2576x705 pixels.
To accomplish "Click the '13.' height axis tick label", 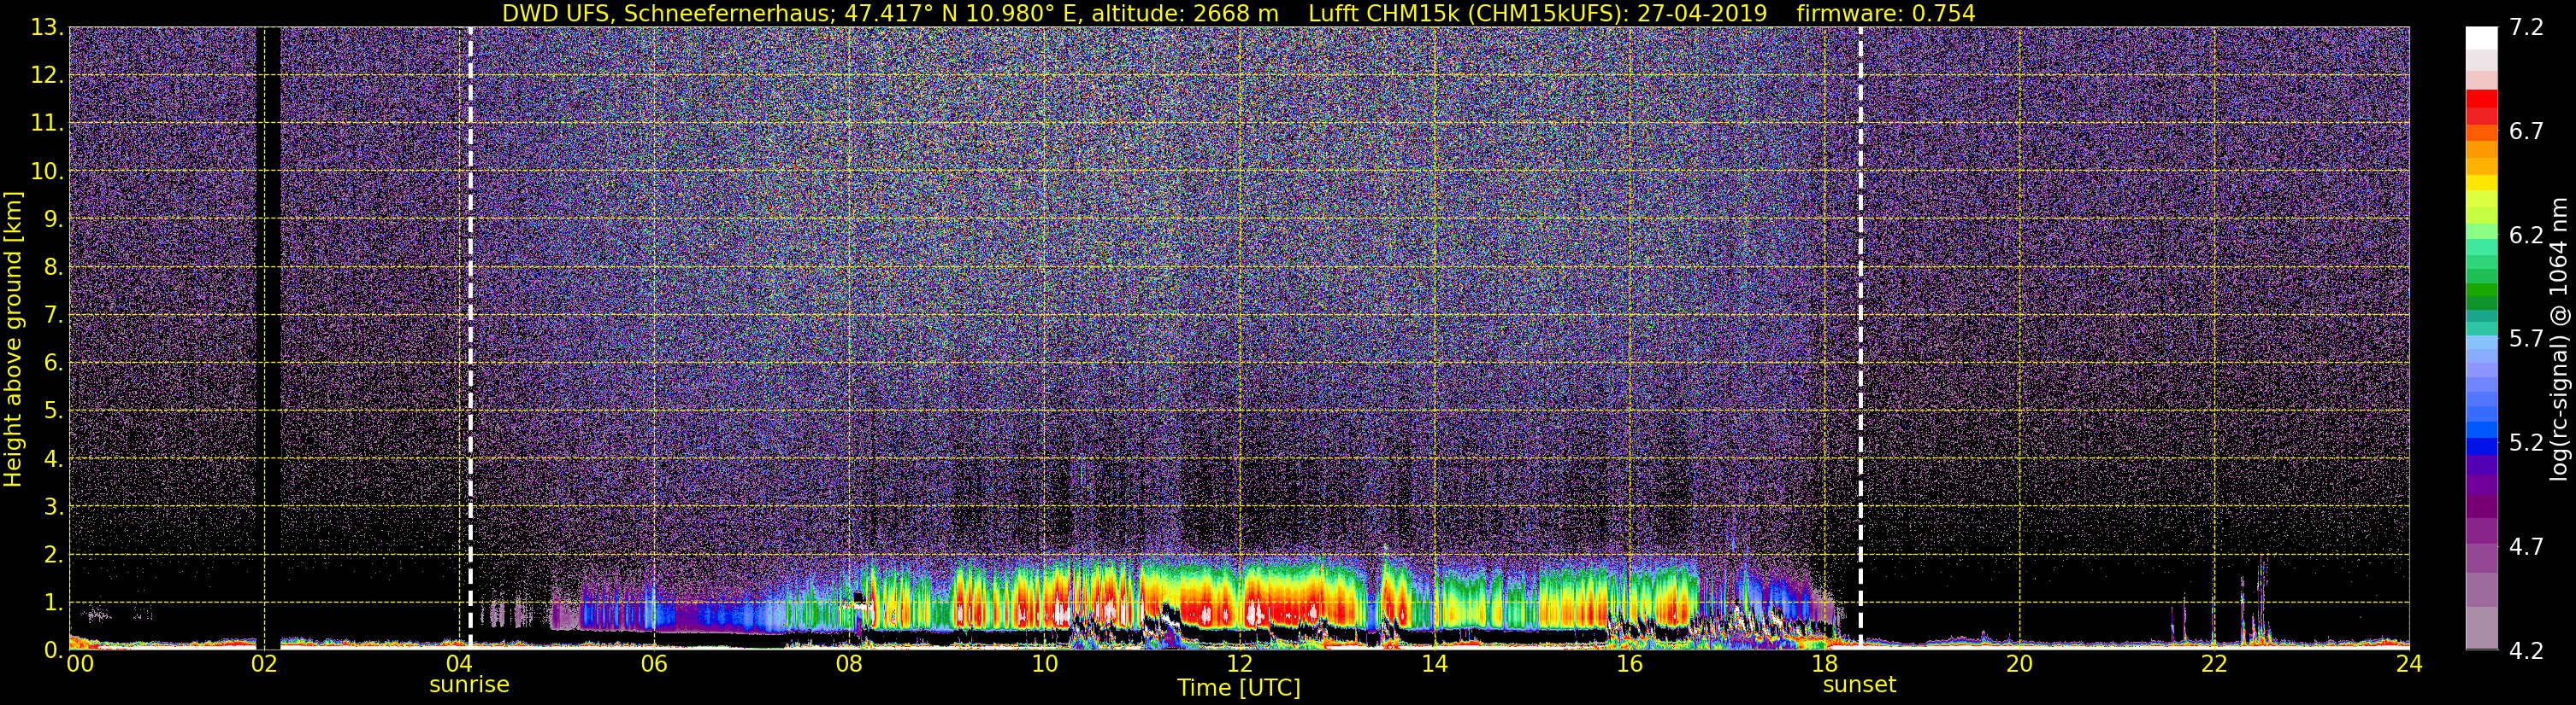I will tap(47, 28).
